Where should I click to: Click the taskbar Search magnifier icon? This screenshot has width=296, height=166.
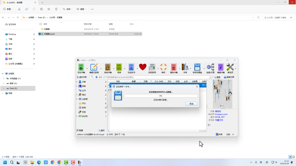pos(12,162)
